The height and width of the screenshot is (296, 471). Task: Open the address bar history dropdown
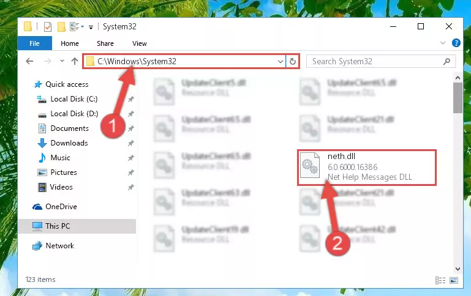pyautogui.click(x=281, y=62)
